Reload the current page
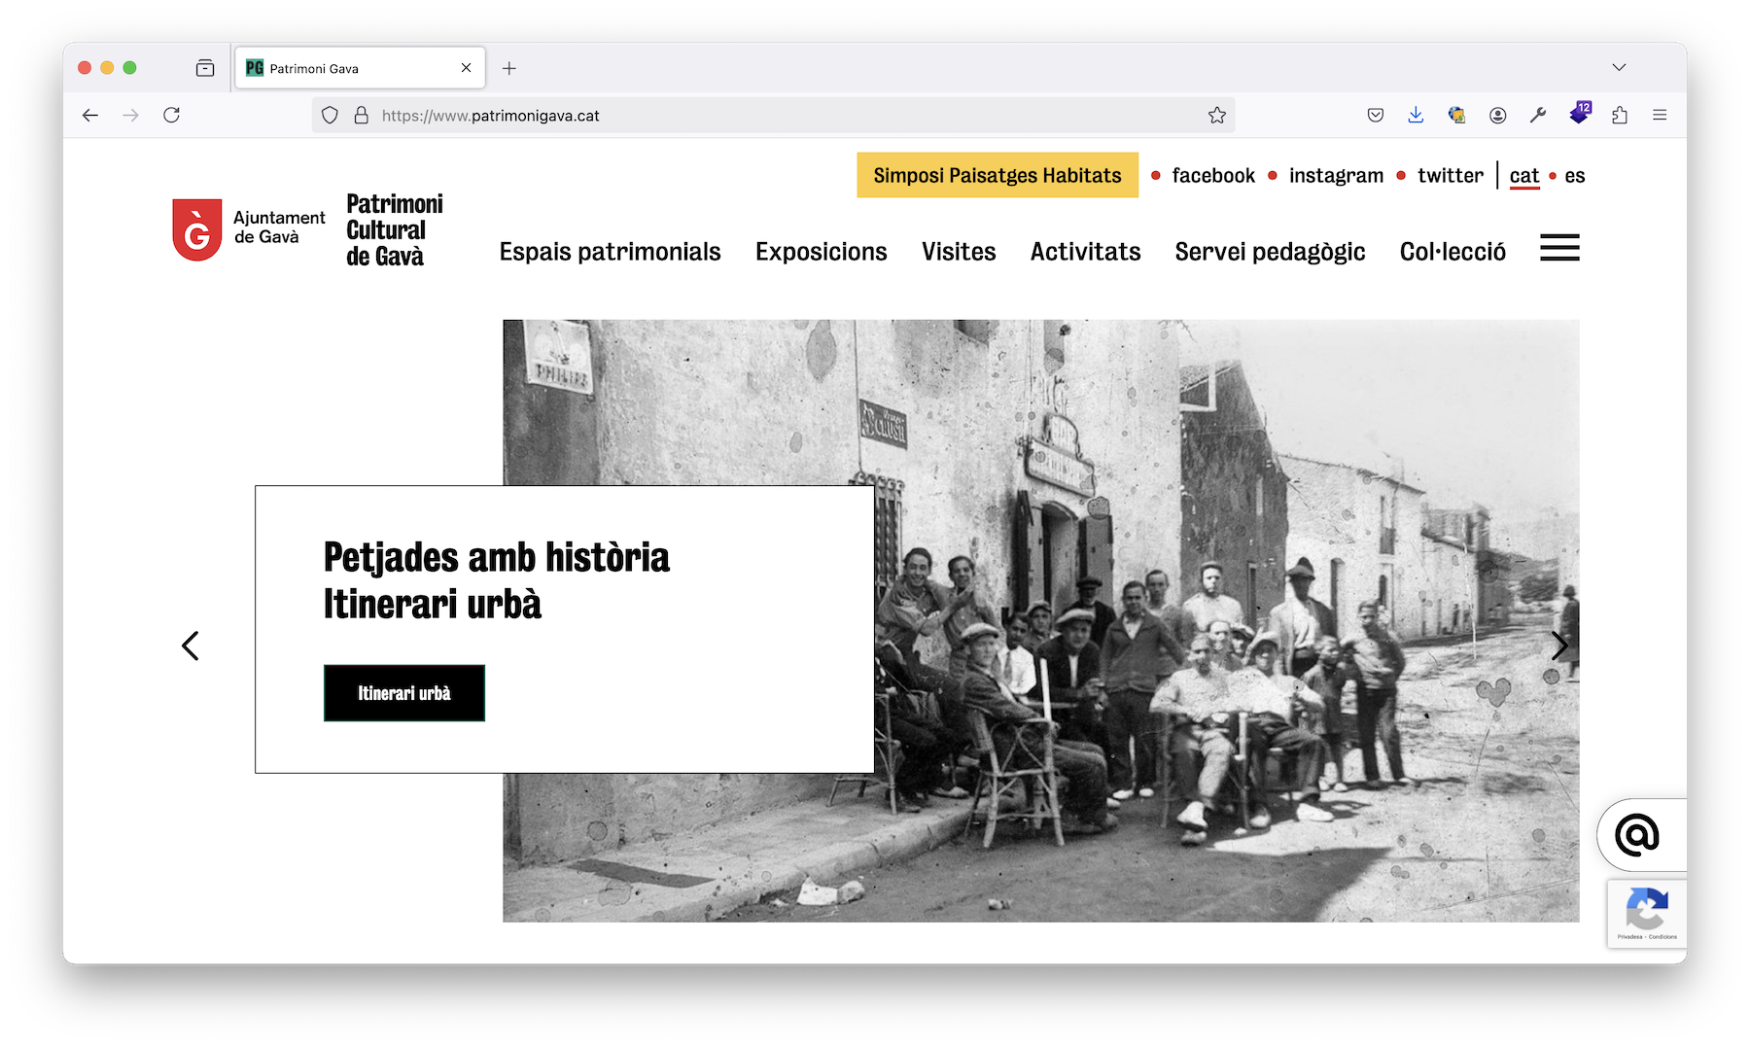This screenshot has width=1750, height=1047. [x=172, y=116]
